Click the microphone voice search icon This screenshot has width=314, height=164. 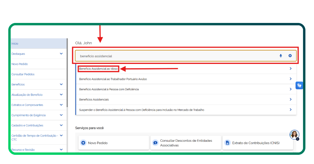pyautogui.click(x=281, y=56)
